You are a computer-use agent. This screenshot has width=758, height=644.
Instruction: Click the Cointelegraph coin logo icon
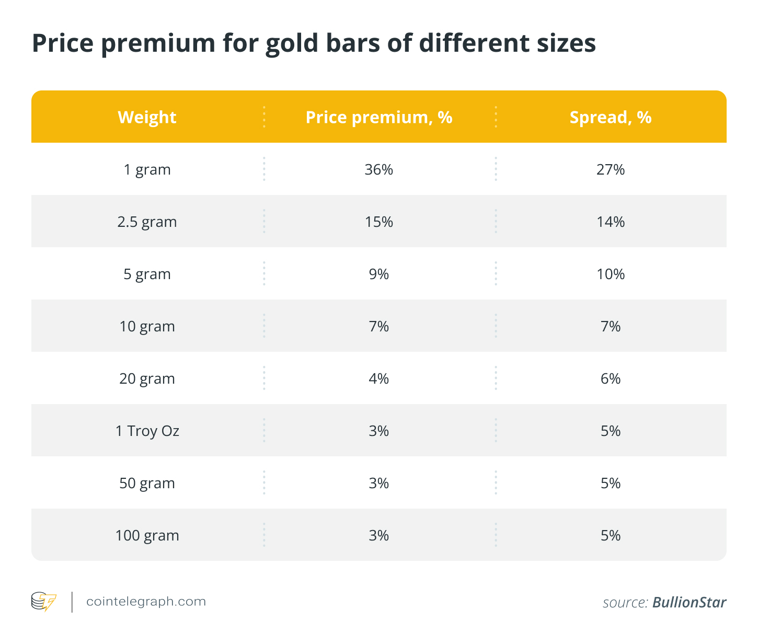coord(44,602)
